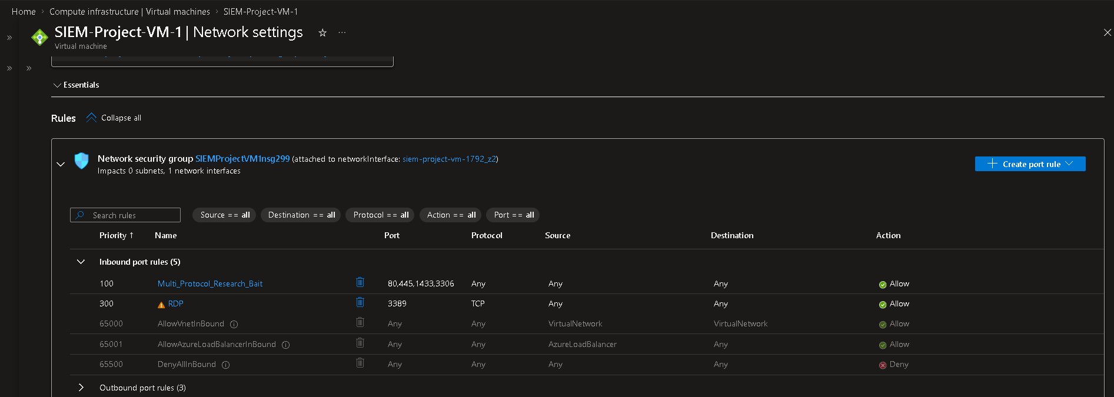The width and height of the screenshot is (1114, 397).
Task: Open the SIEMProjectVM1nsg299 security group link
Action: point(242,159)
